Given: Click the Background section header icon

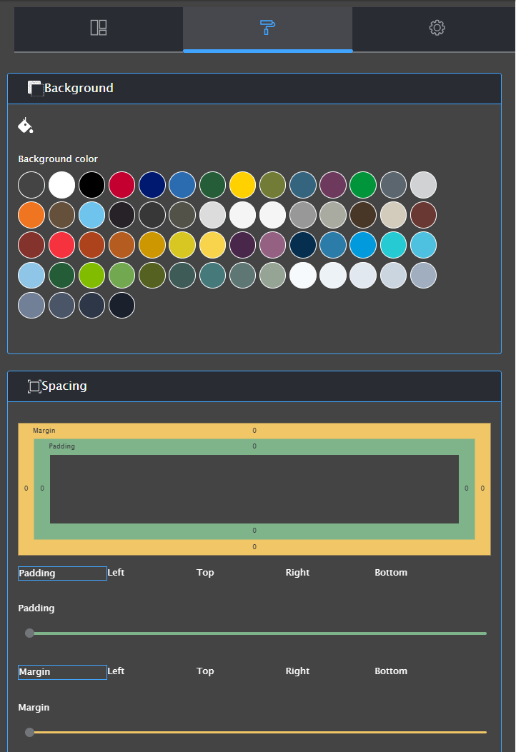Looking at the screenshot, I should click(x=35, y=89).
